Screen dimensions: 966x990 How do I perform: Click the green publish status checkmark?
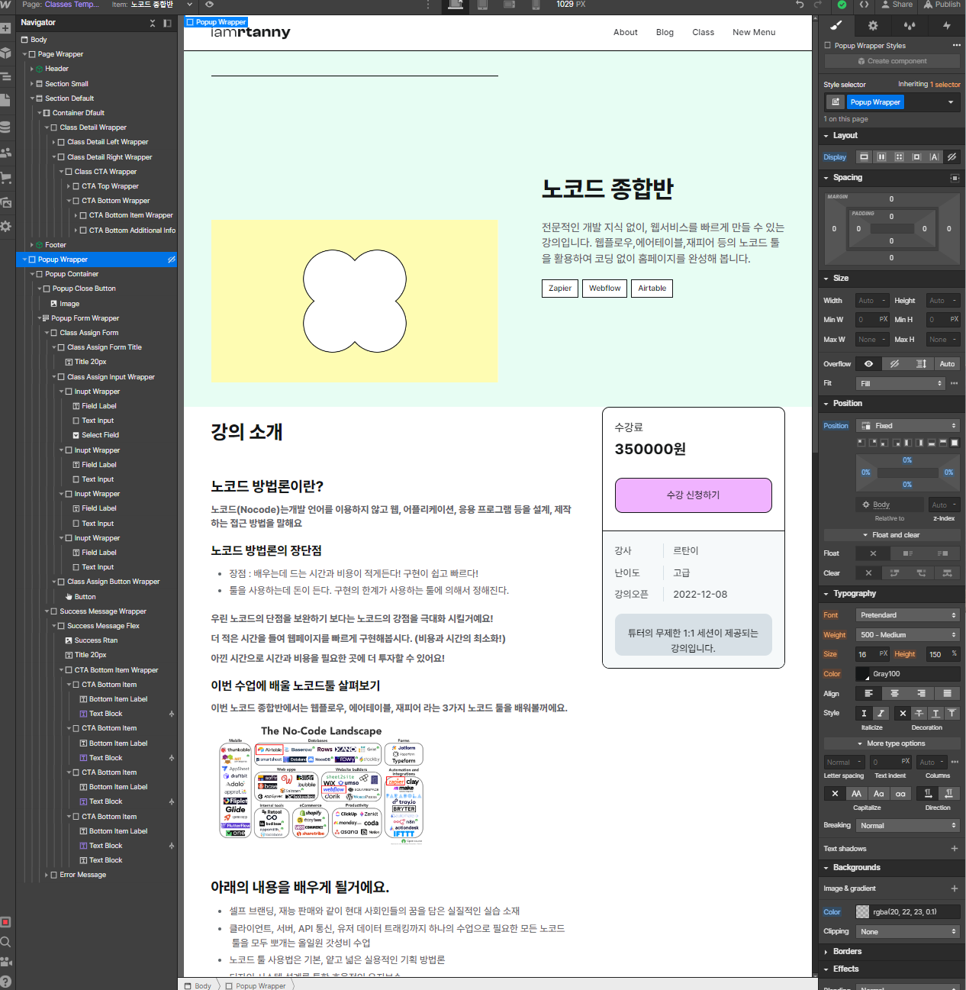(x=842, y=5)
